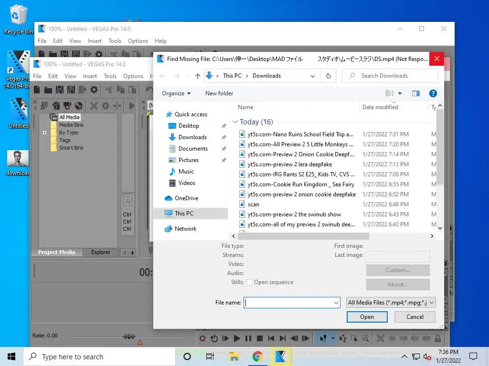This screenshot has width=489, height=366.
Task: Click the Copy icon in VEGAS toolbar
Action: point(121,90)
